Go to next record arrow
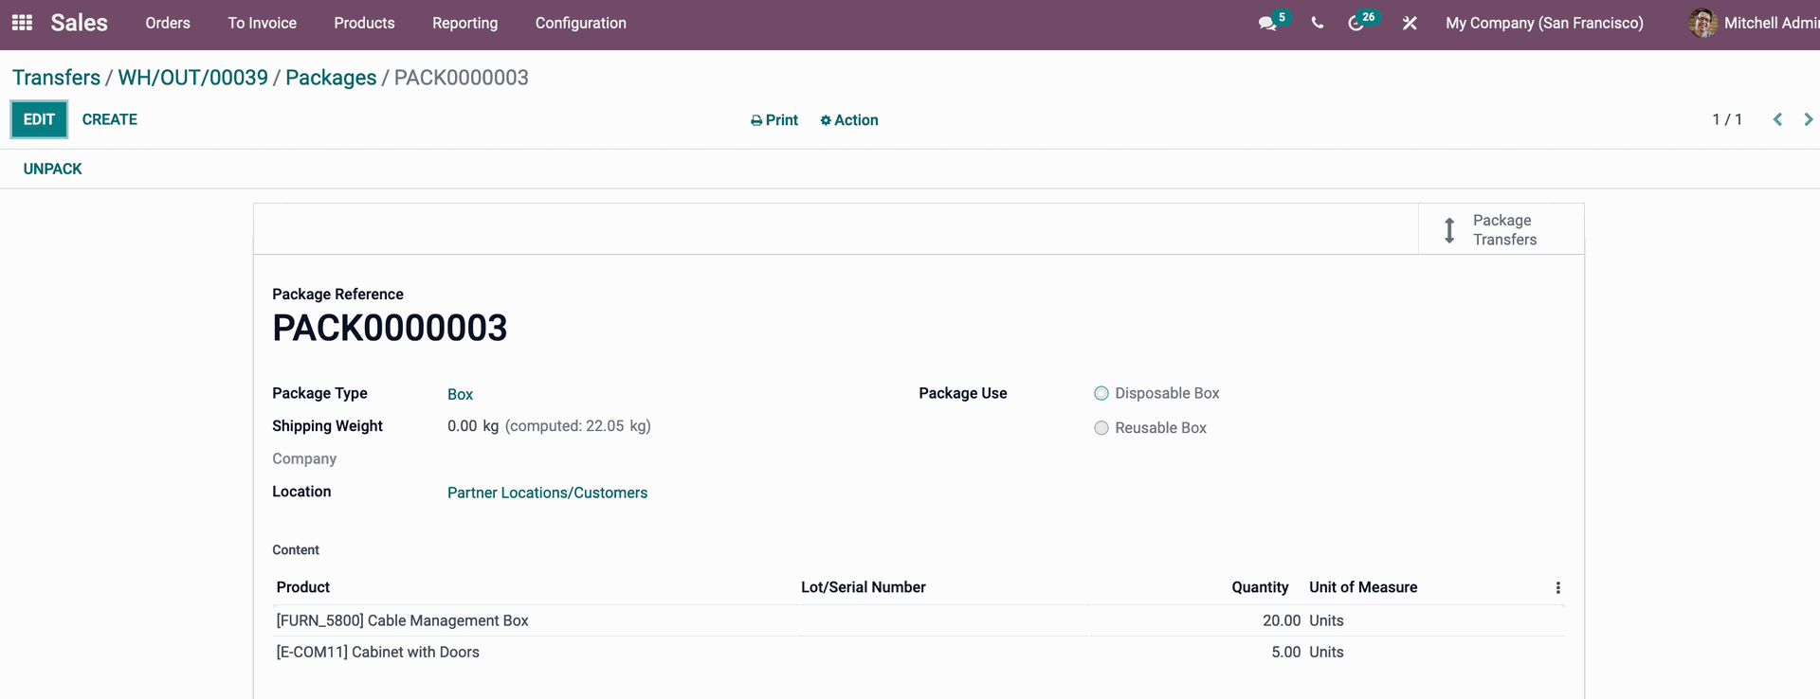This screenshot has width=1820, height=699. coord(1808,119)
